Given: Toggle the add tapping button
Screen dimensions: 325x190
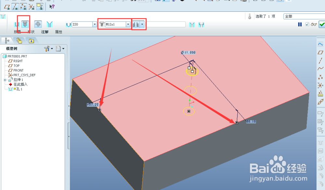Looking at the screenshot, I should [38, 24].
